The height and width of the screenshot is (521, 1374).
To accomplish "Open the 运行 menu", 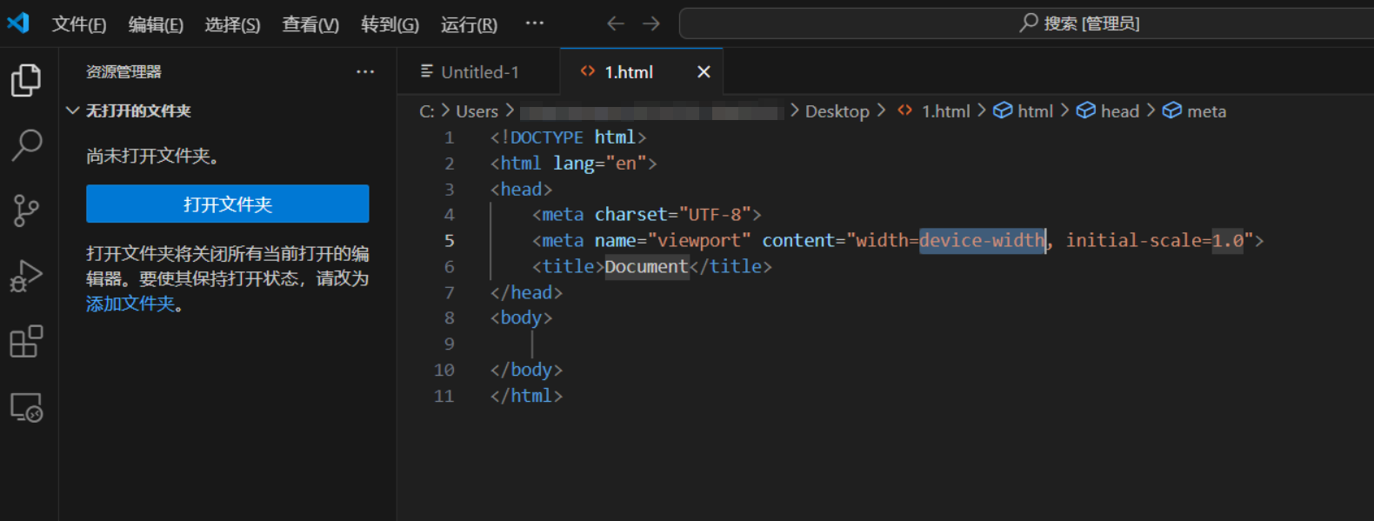I will [x=469, y=24].
